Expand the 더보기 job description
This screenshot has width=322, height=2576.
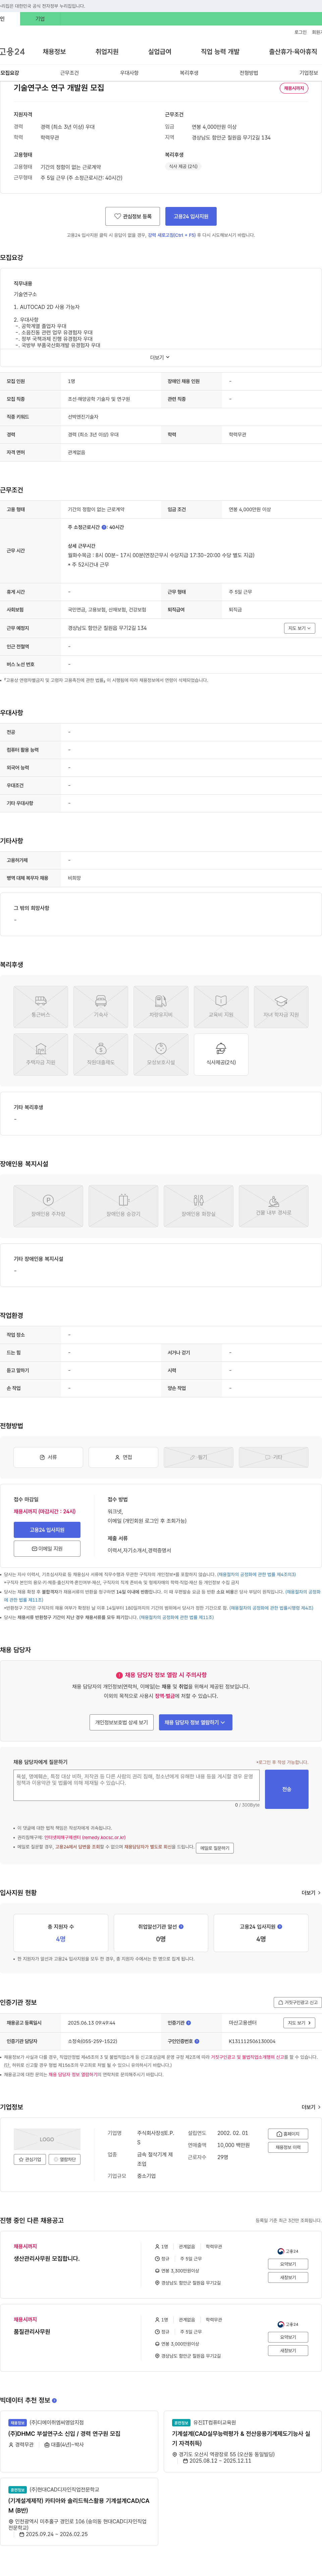[x=160, y=357]
